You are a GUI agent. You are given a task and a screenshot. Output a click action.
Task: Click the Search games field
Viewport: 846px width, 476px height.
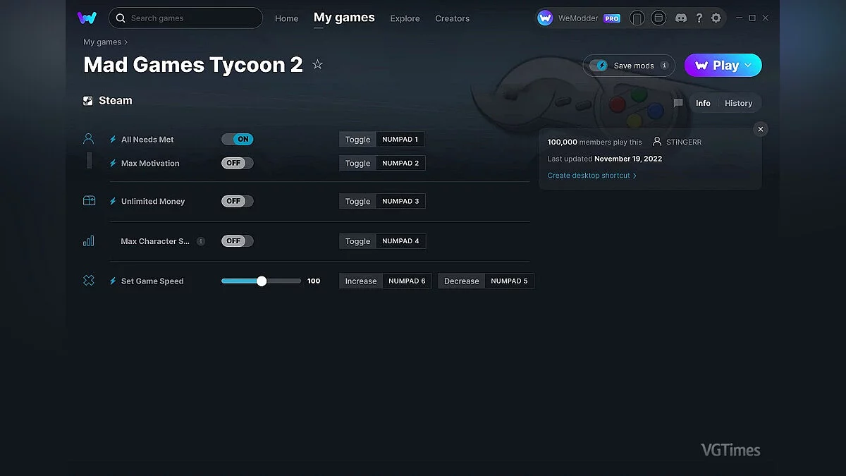[185, 18]
